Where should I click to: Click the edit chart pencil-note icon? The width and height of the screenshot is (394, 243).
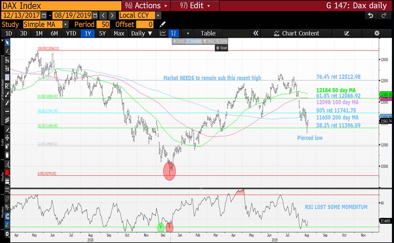click(x=347, y=33)
